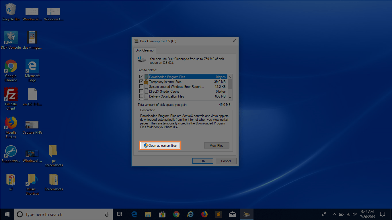Image resolution: width=392 pixels, height=220 pixels.
Task: Switch to the Disk Cleanup tab
Action: [x=145, y=50]
